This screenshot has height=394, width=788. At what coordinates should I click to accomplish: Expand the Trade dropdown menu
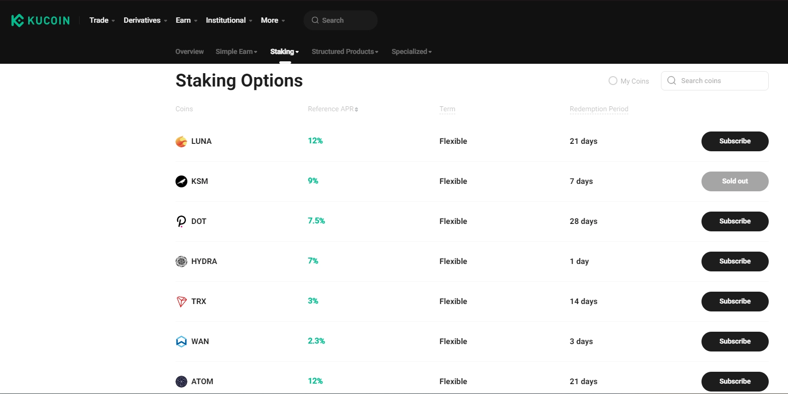[x=102, y=20]
